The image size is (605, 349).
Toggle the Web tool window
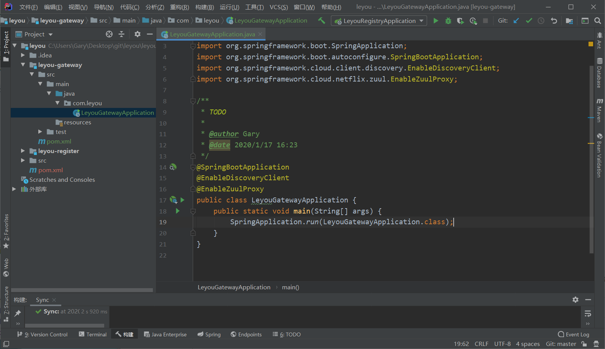click(6, 267)
